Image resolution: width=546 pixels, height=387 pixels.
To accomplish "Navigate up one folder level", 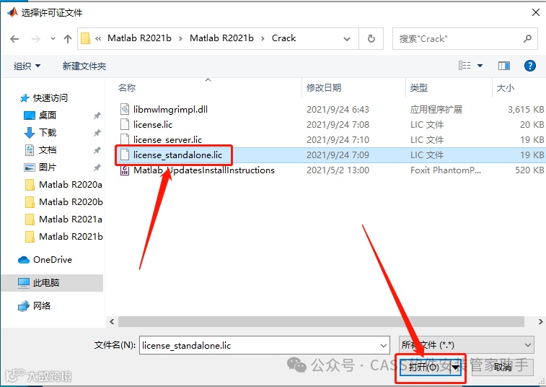I will tap(68, 39).
